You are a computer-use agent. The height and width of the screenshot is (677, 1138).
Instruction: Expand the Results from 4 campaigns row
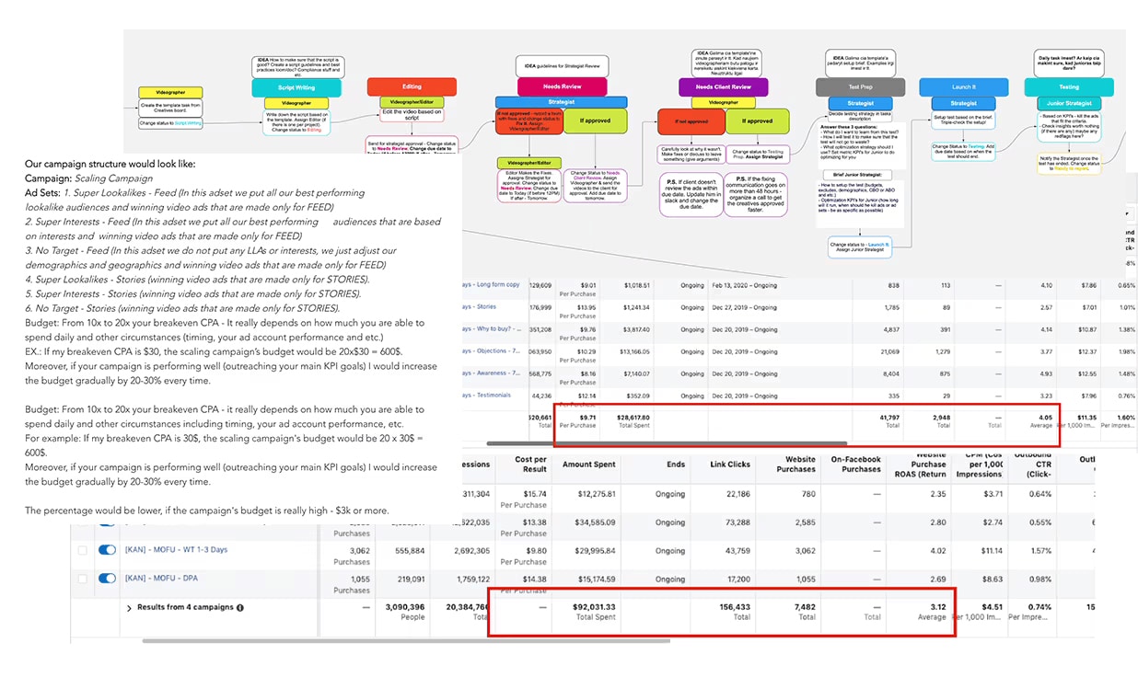(129, 608)
